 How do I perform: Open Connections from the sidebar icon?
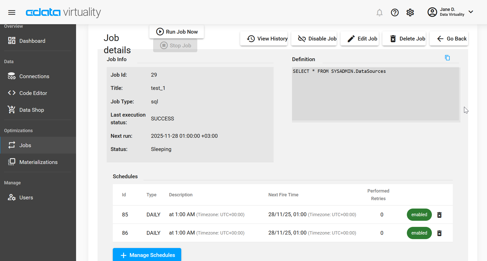11,76
